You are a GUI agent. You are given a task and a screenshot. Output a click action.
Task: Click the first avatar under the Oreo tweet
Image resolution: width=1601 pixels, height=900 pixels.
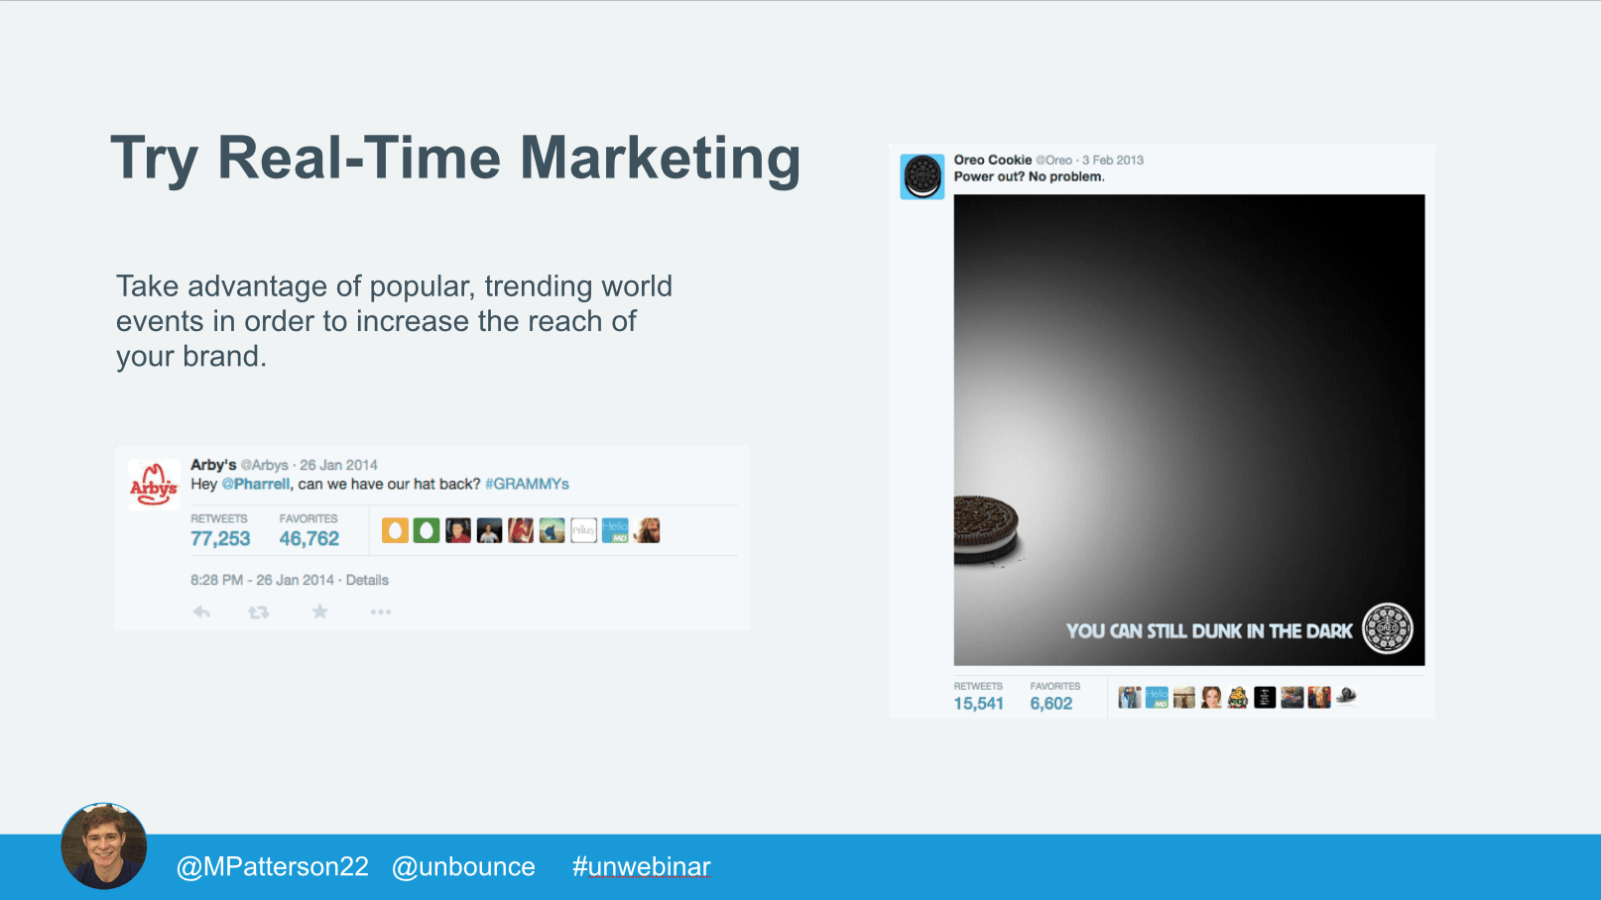coord(1130,698)
